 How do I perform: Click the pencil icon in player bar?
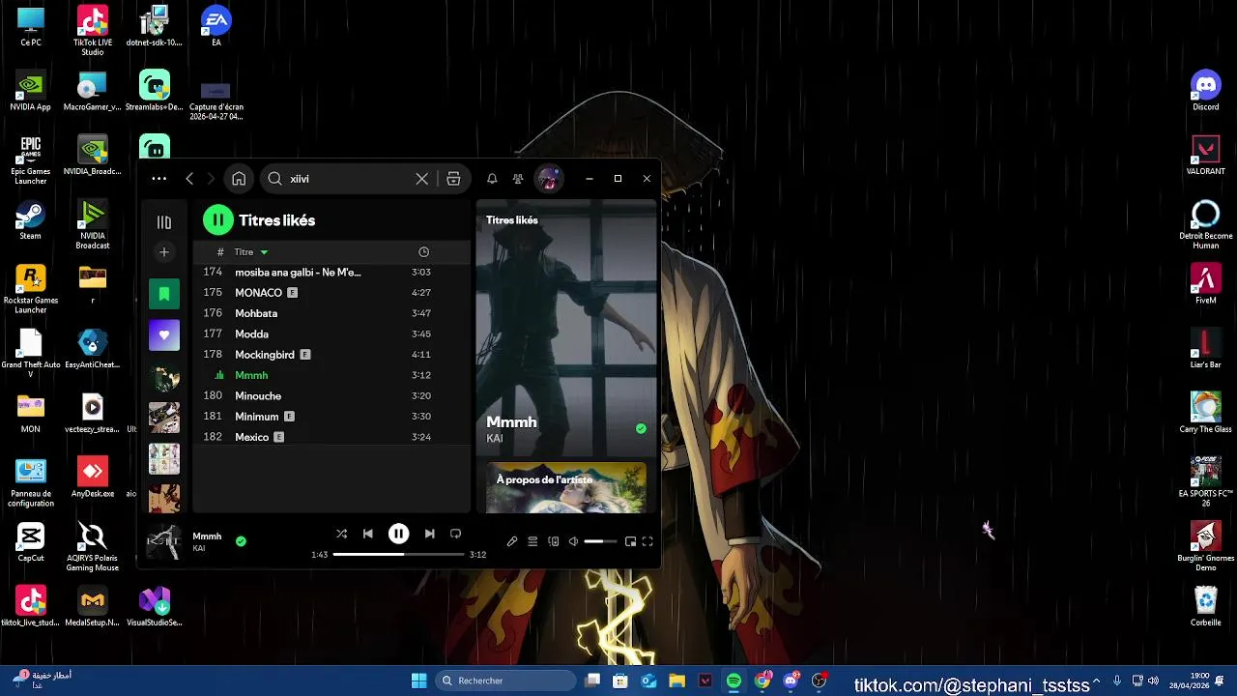512,542
